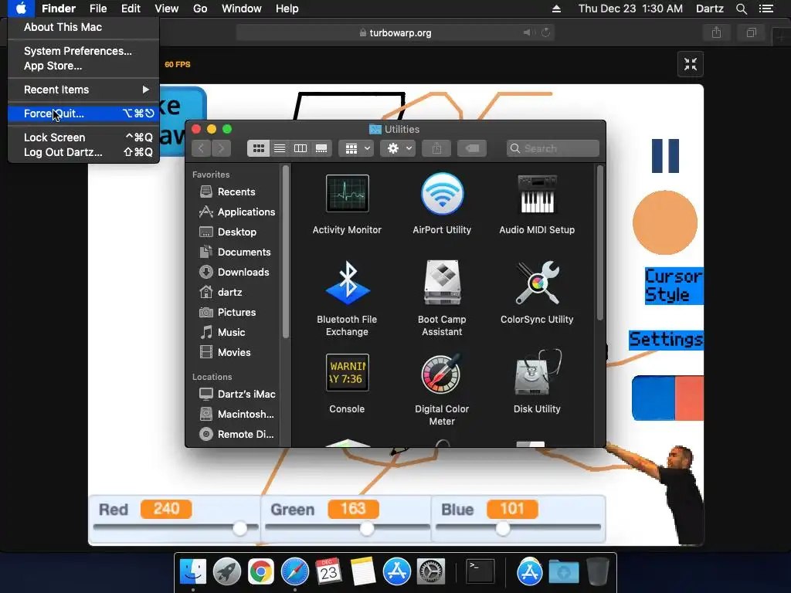Open Finder from the Dock
This screenshot has width=791, height=593.
192,571
